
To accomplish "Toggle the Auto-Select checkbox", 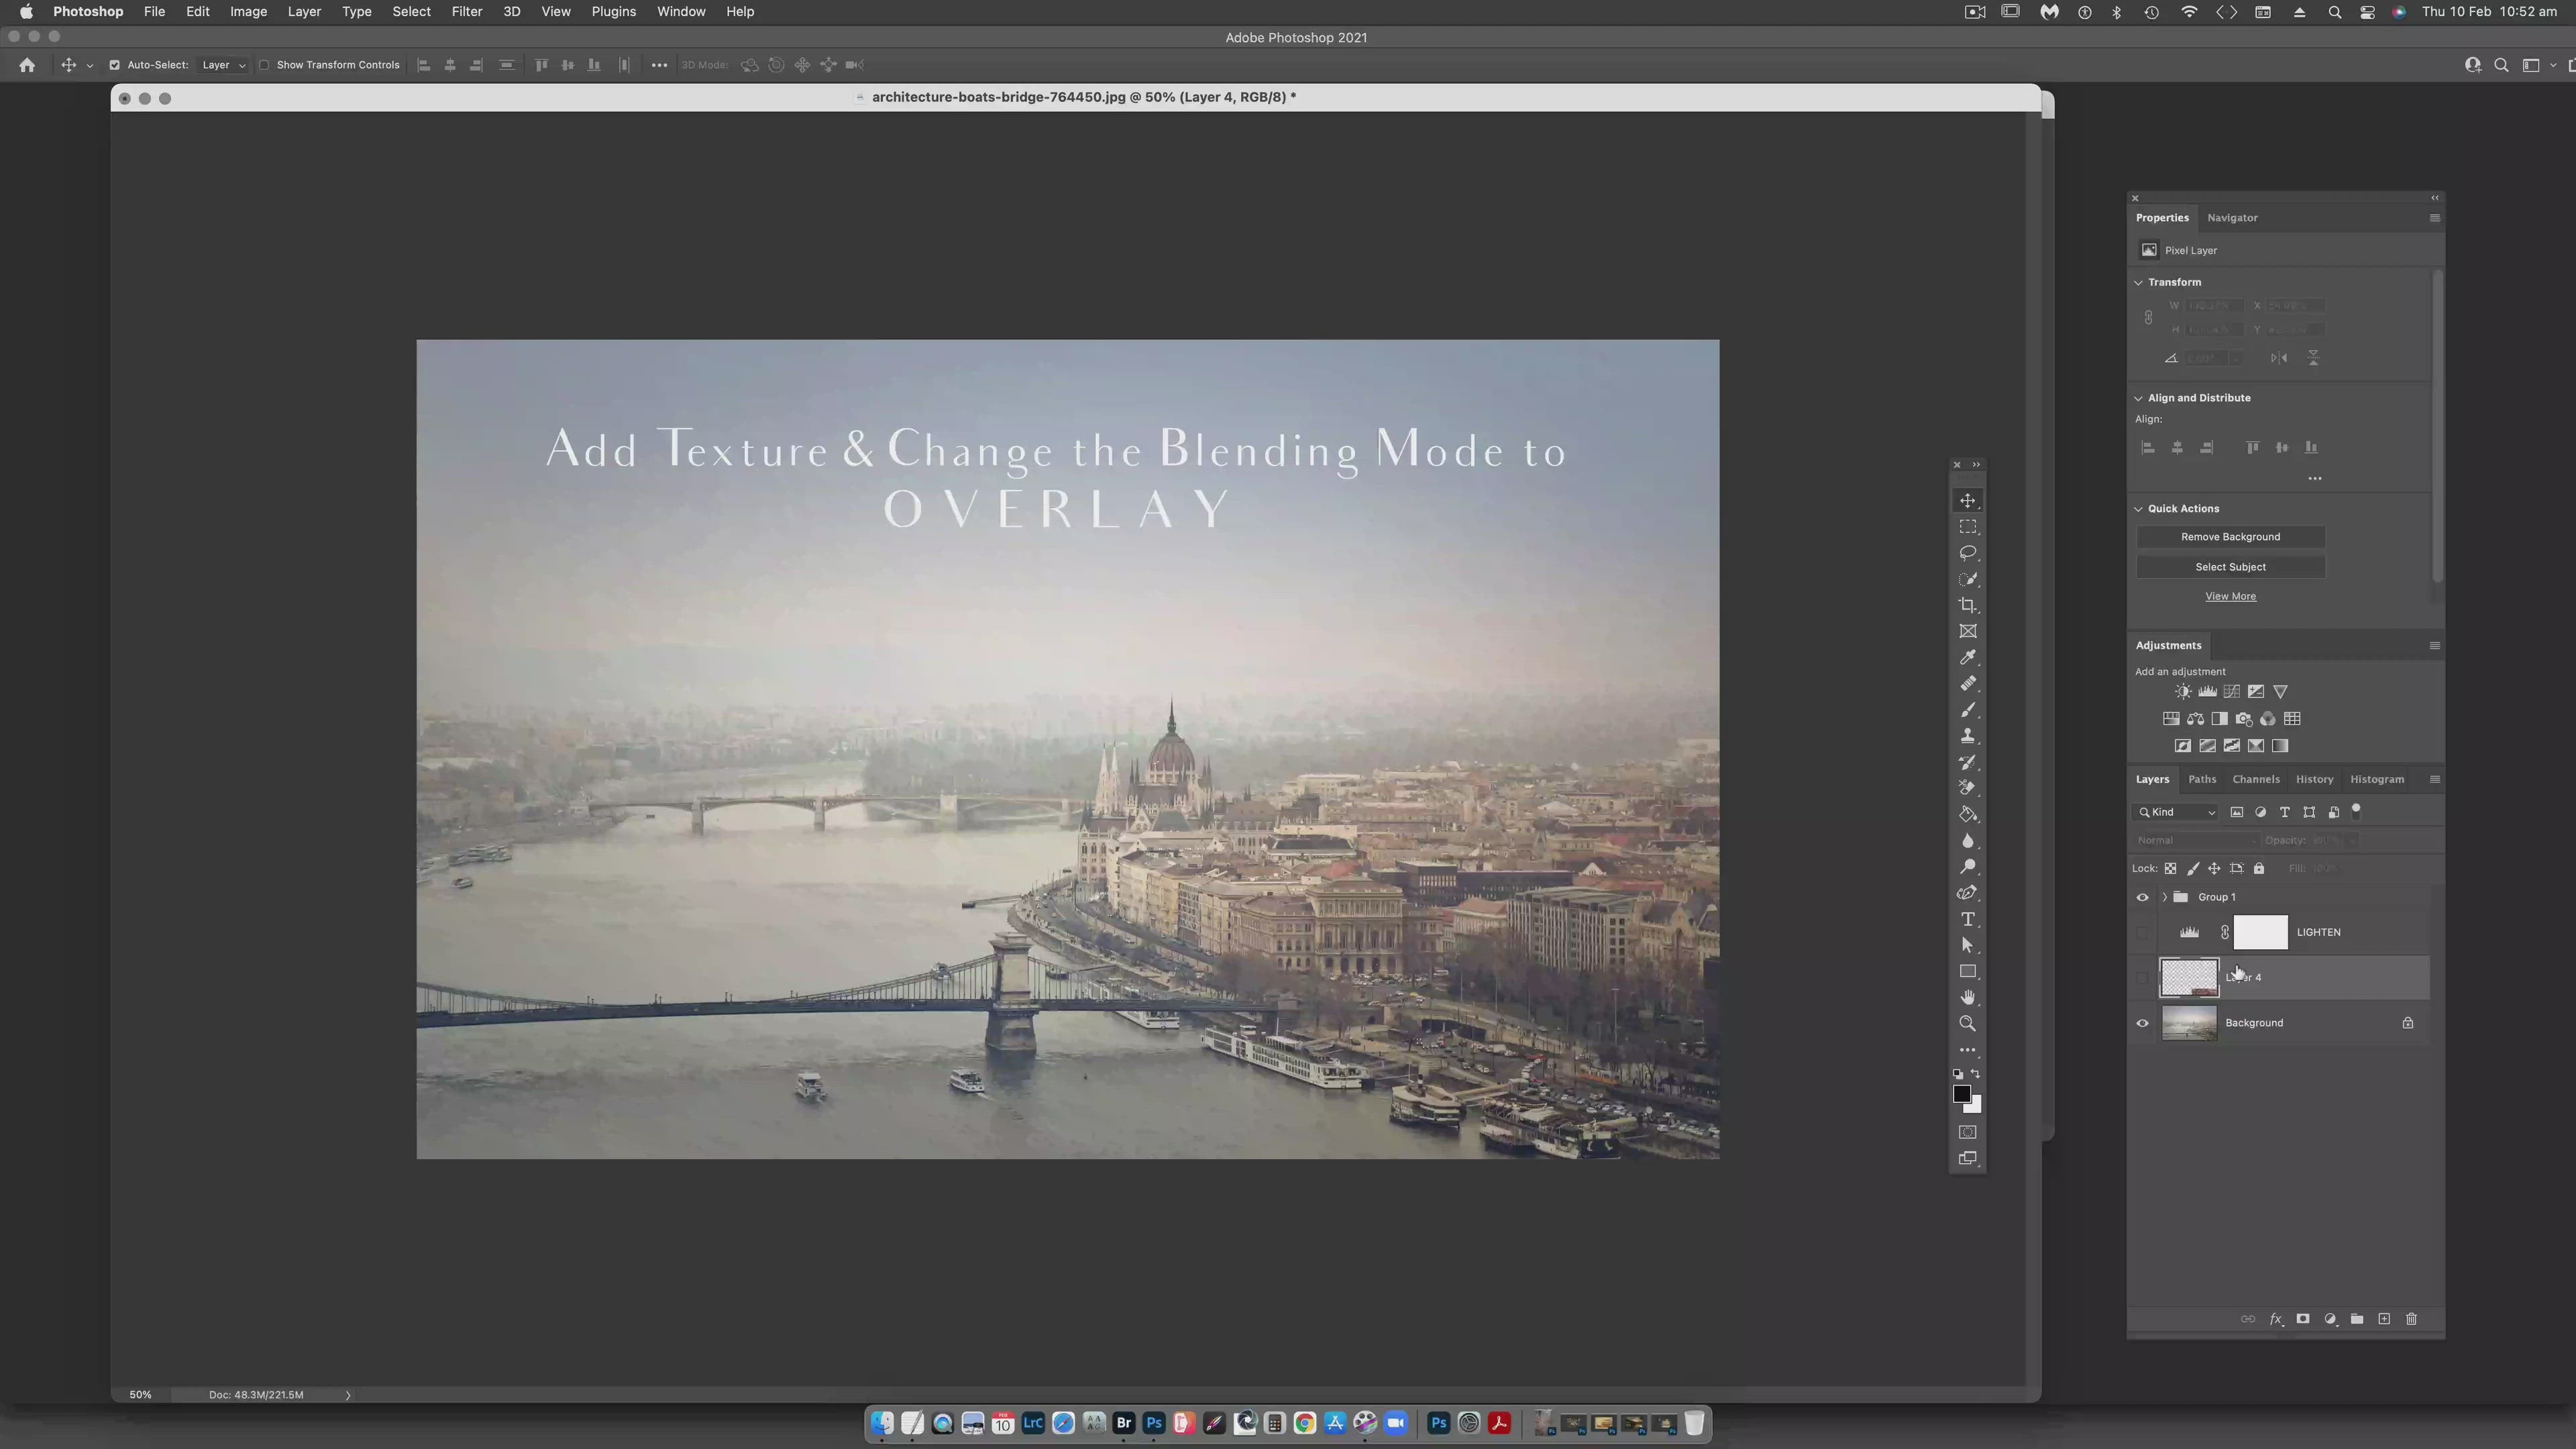I will tap(114, 65).
